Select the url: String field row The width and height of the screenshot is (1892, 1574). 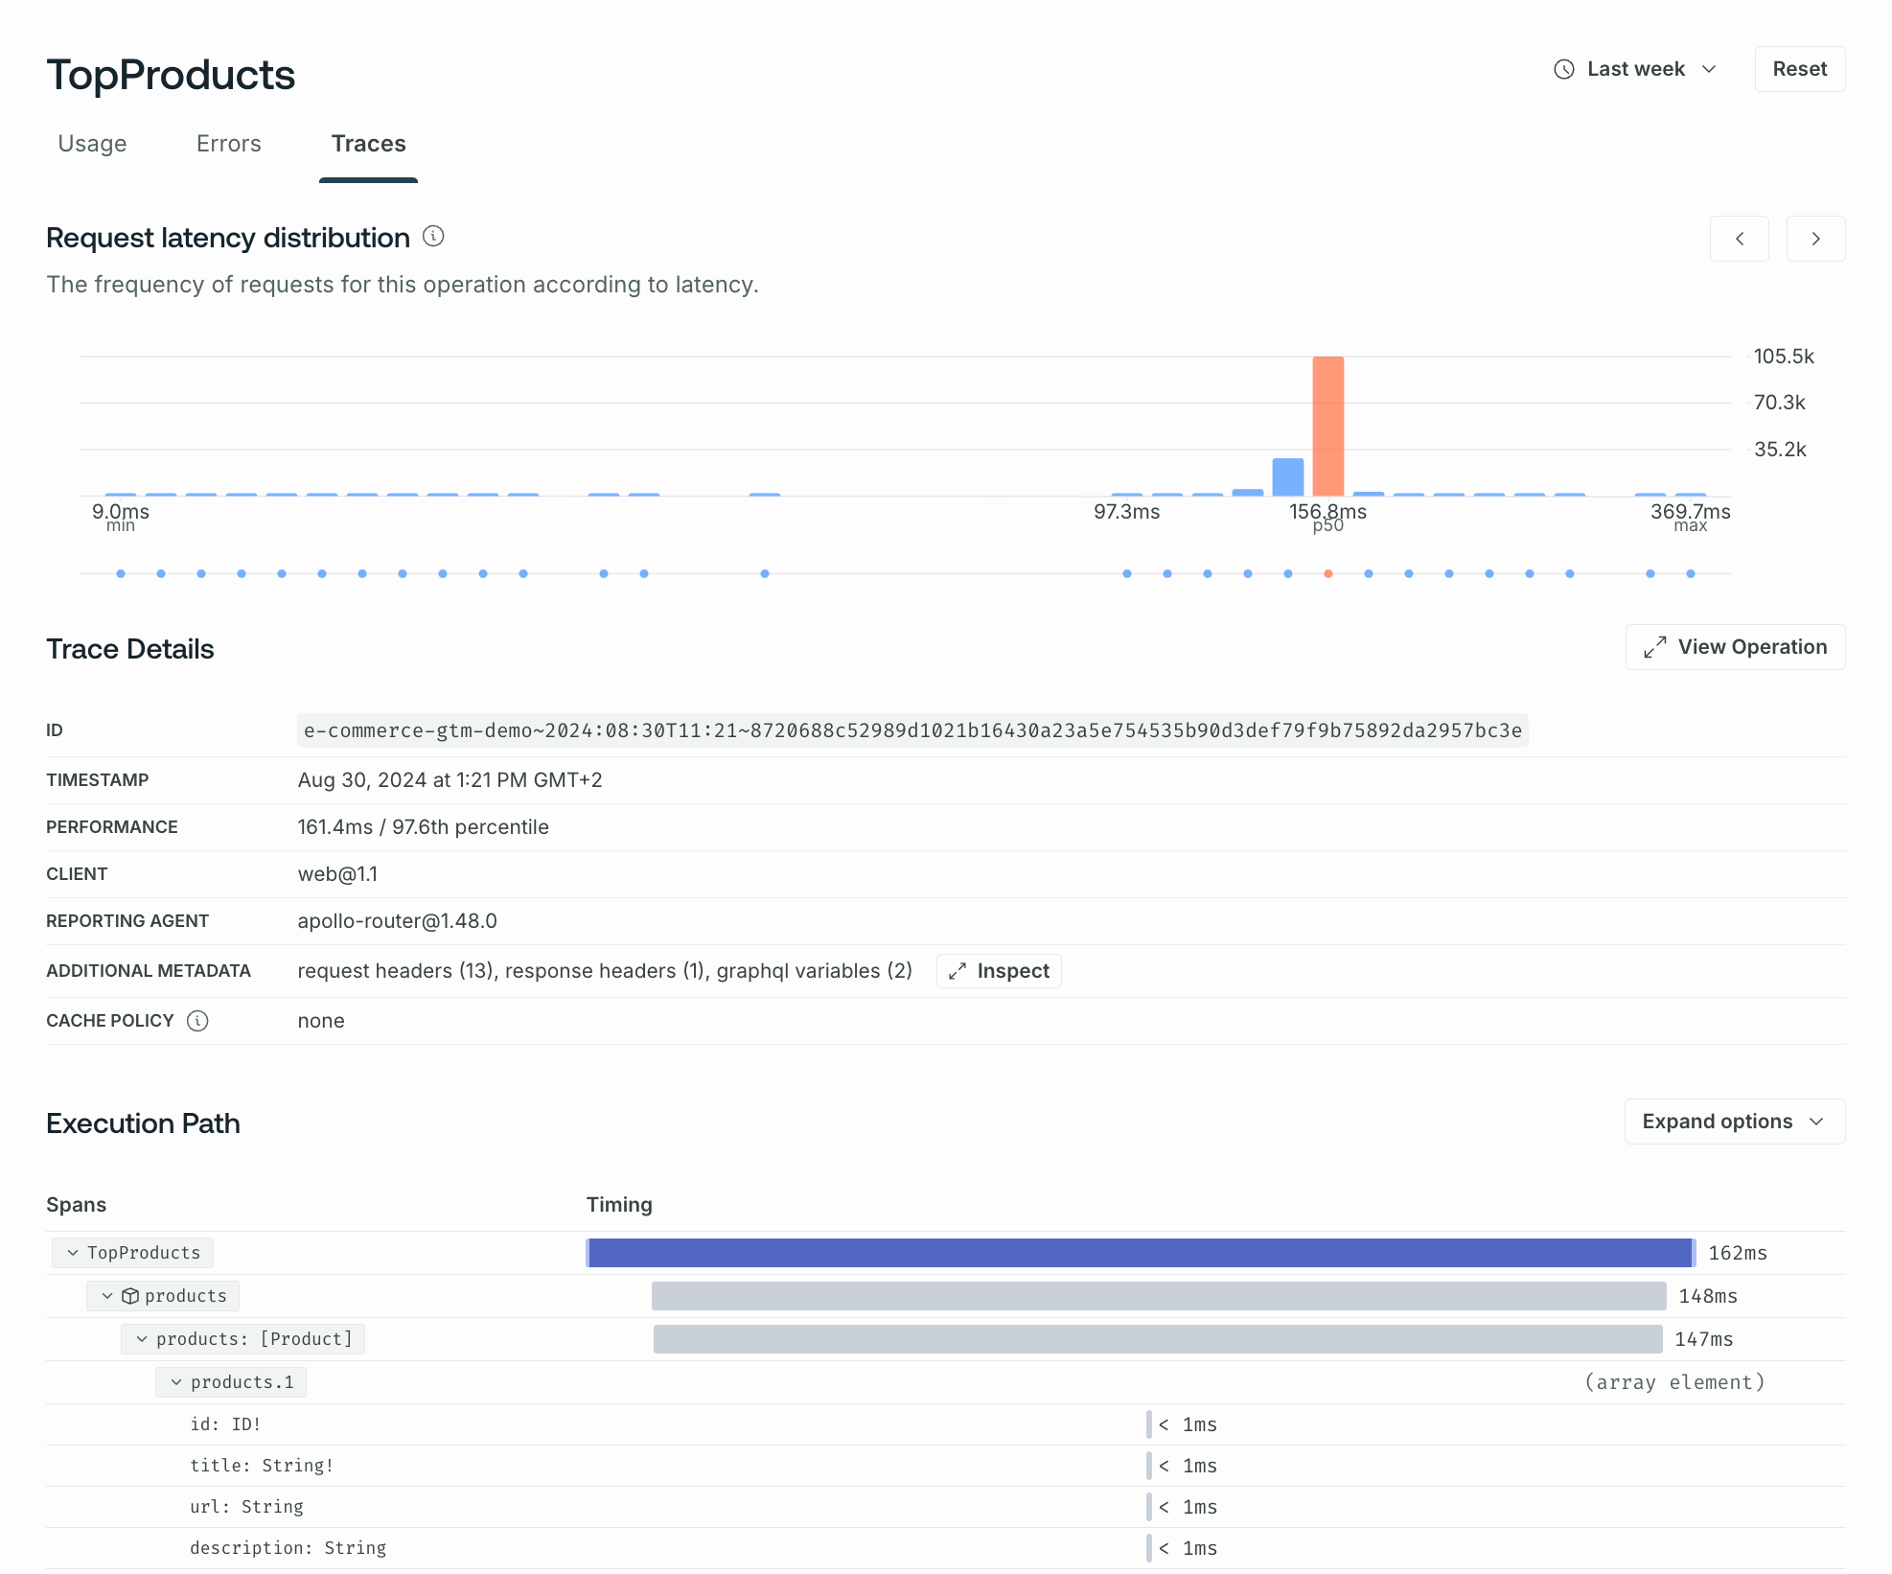(x=945, y=1507)
